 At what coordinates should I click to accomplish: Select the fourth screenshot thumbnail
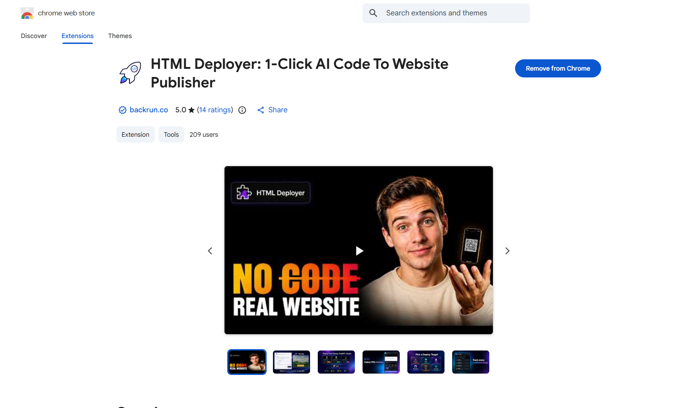(x=381, y=362)
